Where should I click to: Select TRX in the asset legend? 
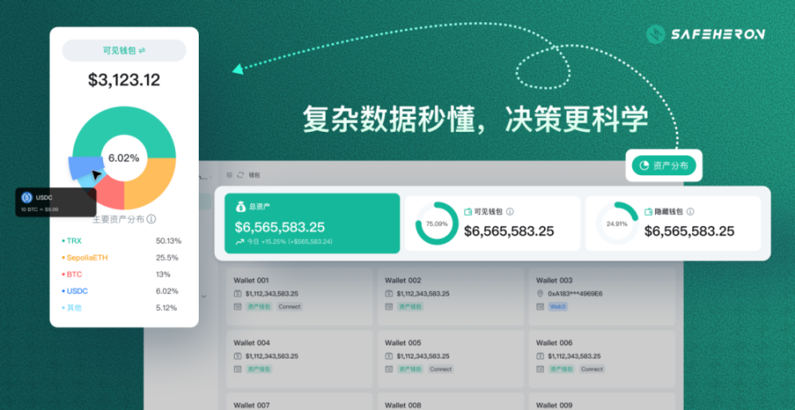74,241
